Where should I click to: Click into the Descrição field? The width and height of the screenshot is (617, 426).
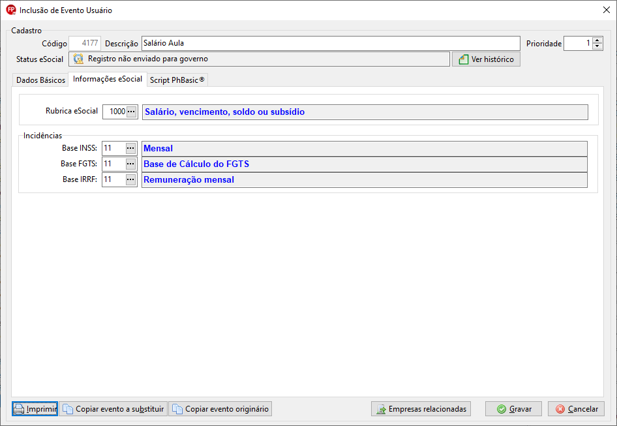tap(331, 43)
